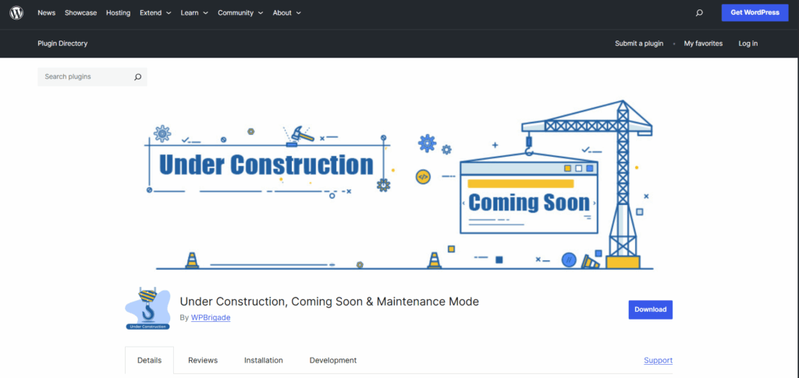The height and width of the screenshot is (378, 799).
Task: Open the WPBrigade author link
Action: coord(211,317)
